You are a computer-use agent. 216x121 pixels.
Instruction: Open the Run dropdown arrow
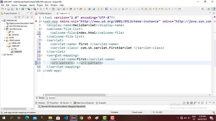coord(26,9)
